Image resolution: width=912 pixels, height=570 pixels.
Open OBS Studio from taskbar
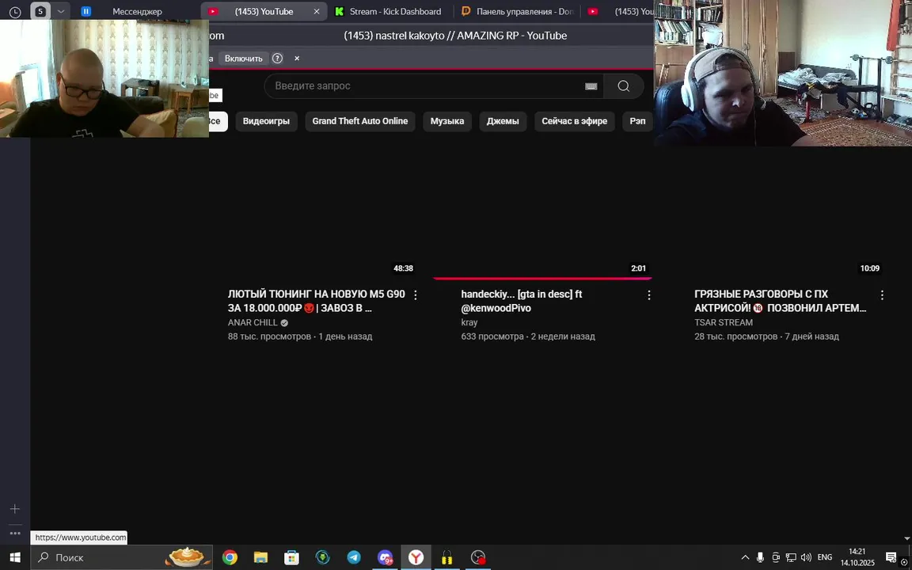(x=477, y=558)
